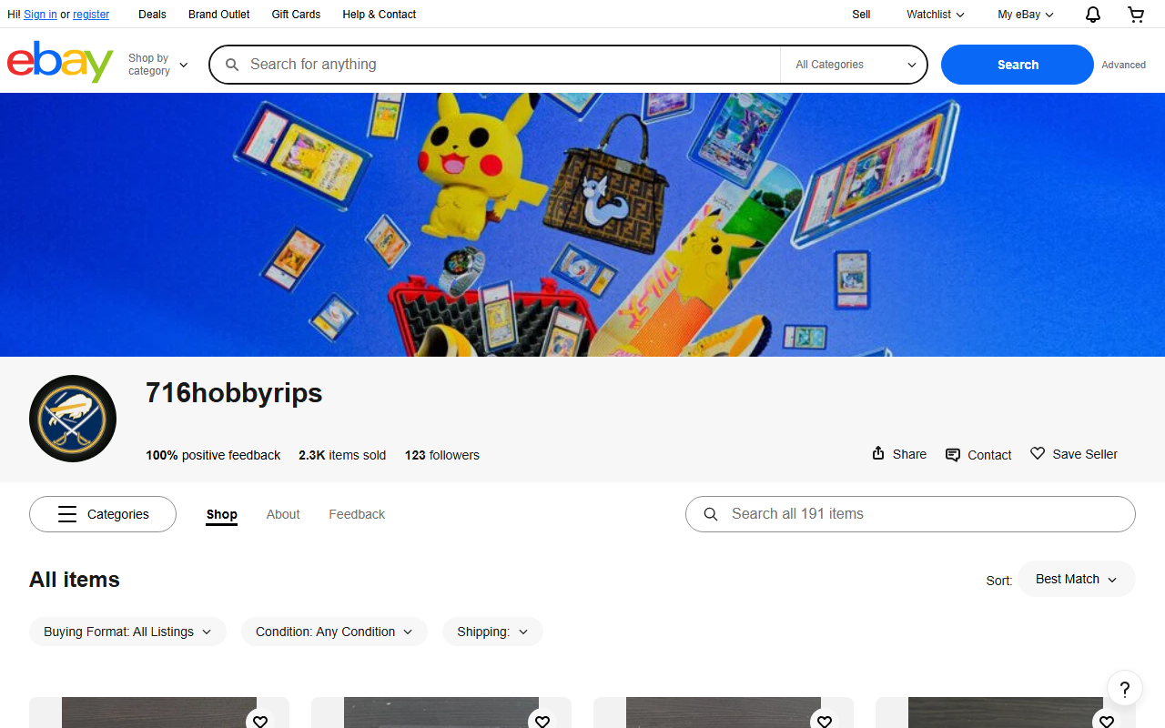This screenshot has width=1165, height=728.
Task: Open the shopping cart
Action: tap(1136, 15)
